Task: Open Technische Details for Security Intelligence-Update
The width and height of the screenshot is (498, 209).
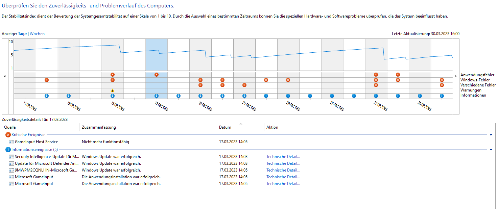Action: point(283,157)
